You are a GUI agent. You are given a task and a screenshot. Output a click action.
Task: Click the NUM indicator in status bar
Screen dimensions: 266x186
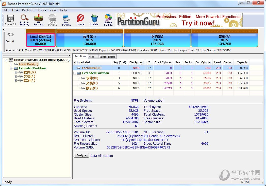(245, 182)
